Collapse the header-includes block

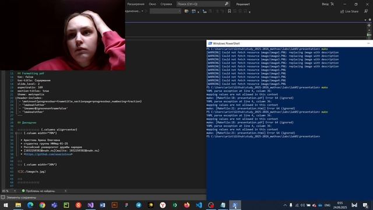tap(16, 98)
